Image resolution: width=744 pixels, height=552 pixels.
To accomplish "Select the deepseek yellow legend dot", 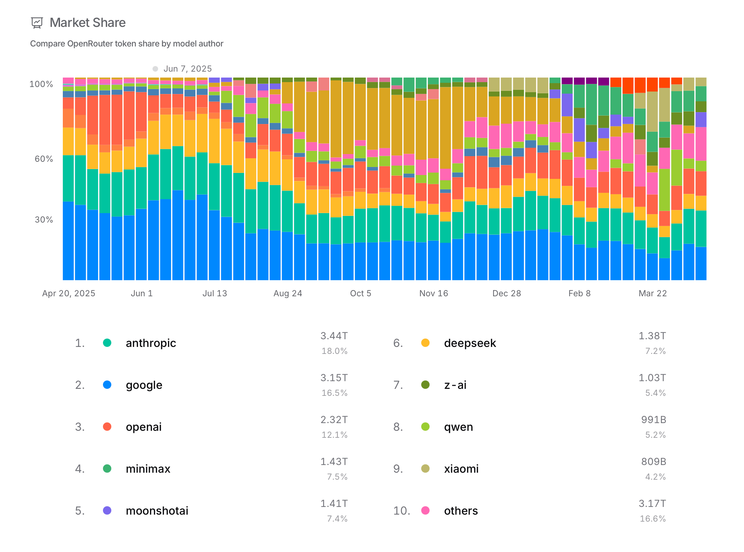I will (426, 343).
